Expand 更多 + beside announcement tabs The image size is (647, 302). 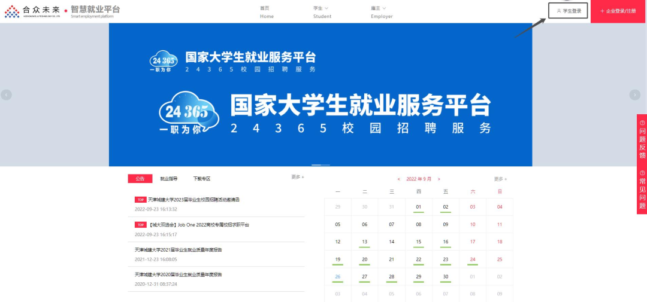(x=298, y=177)
